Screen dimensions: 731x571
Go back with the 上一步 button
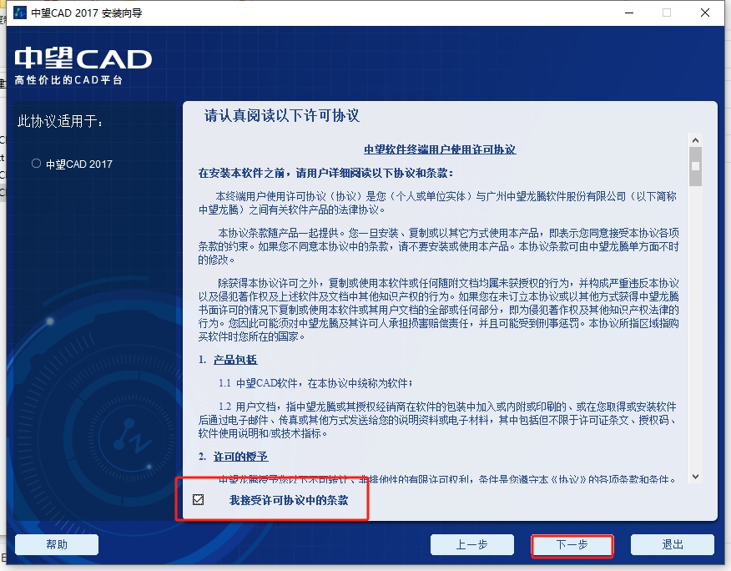[x=471, y=544]
